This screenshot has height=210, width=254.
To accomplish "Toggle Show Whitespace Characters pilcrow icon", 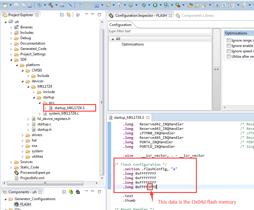I will pyautogui.click(x=224, y=5).
